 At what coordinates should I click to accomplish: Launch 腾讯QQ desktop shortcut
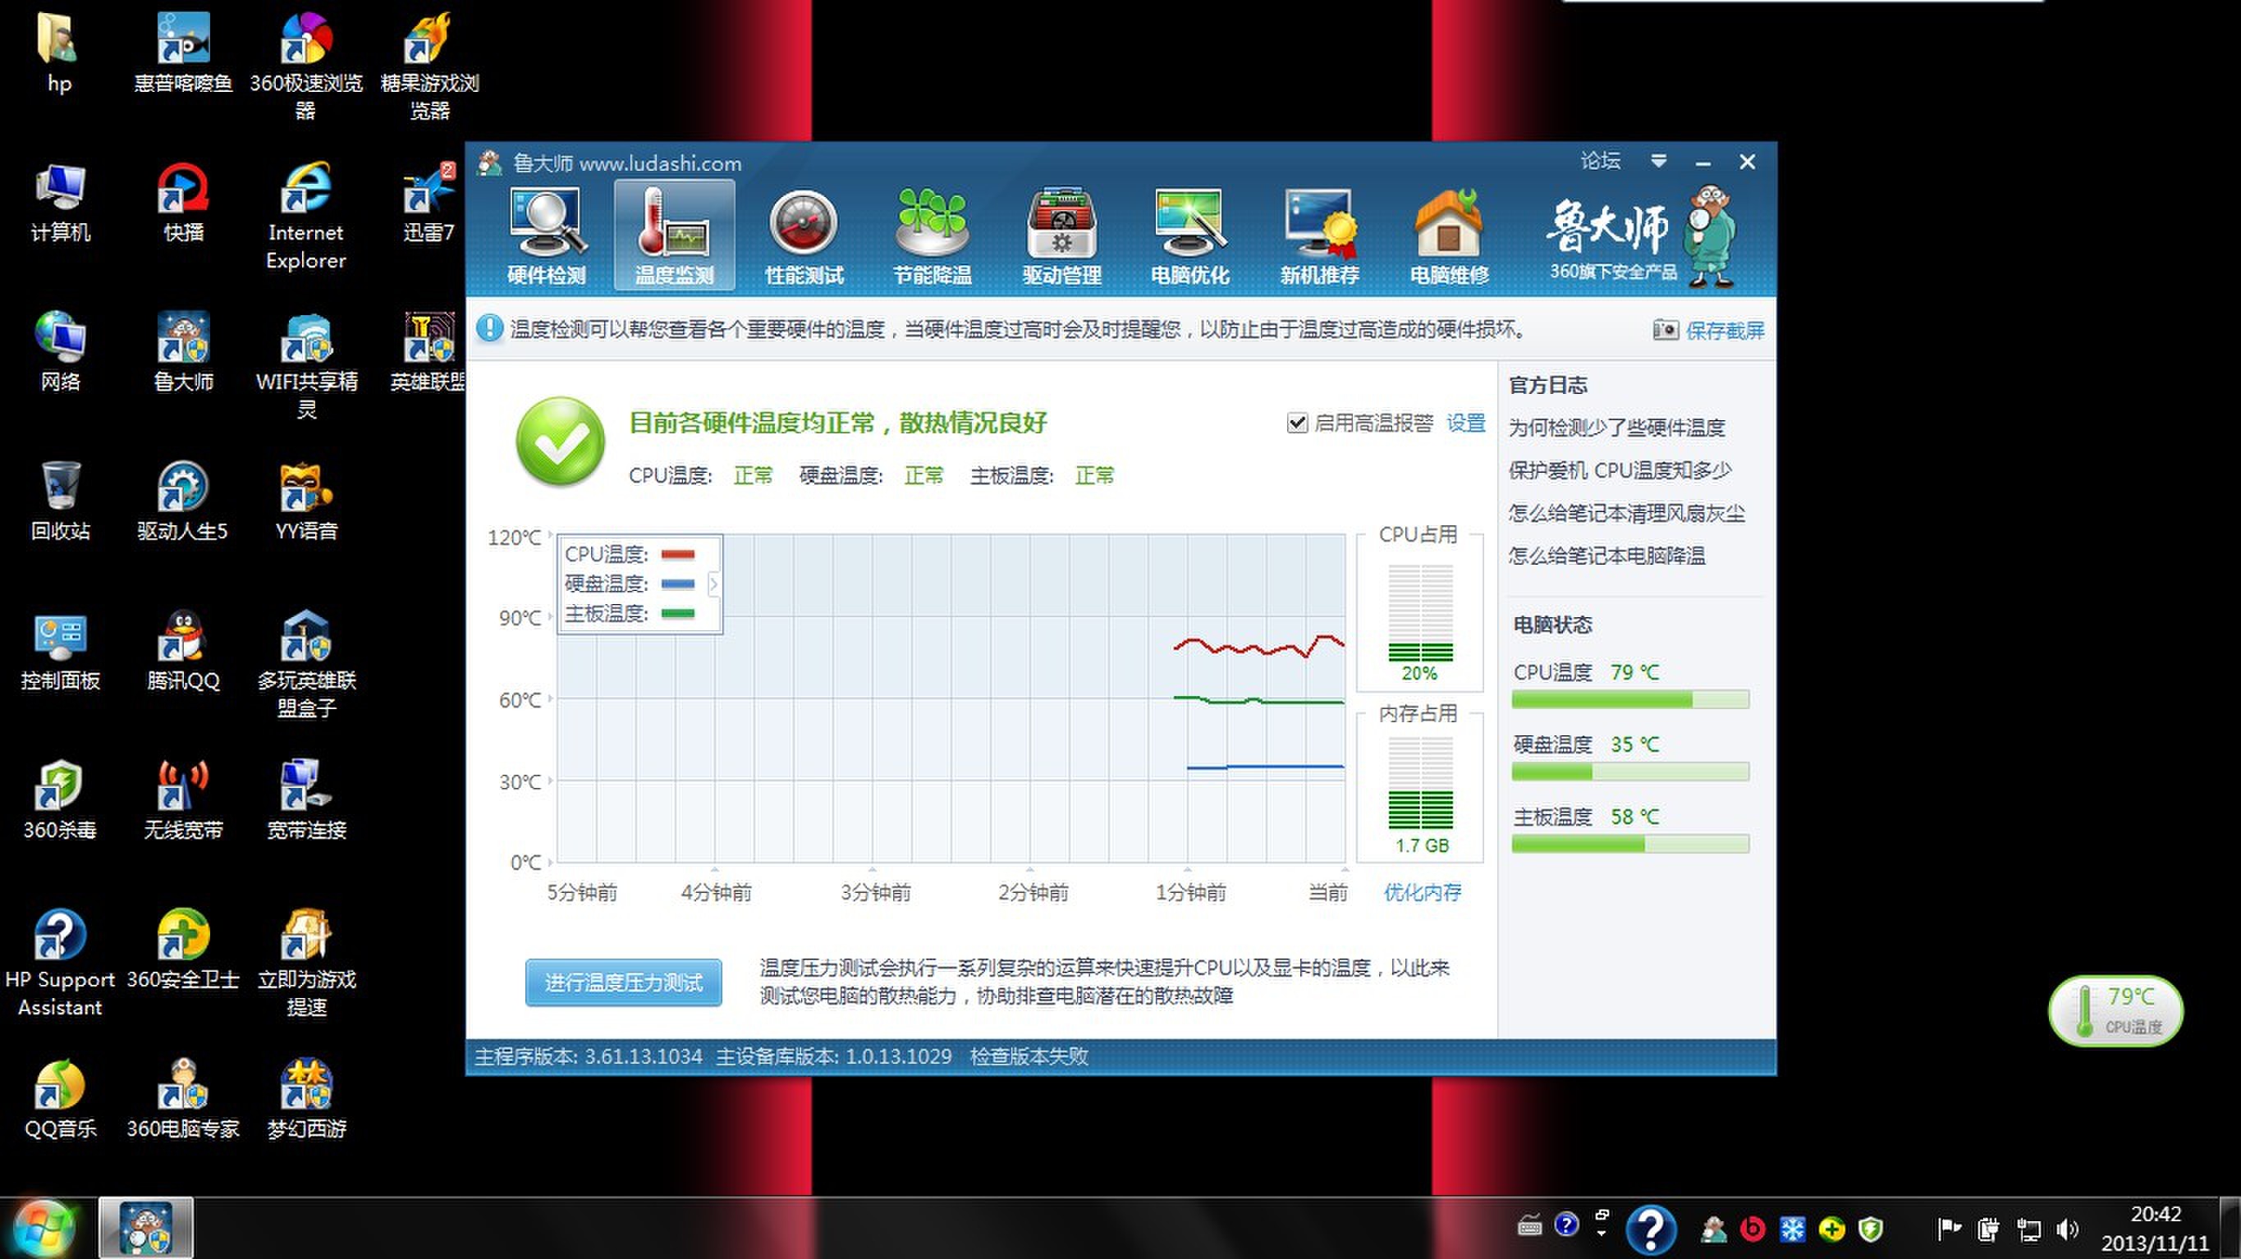[183, 651]
